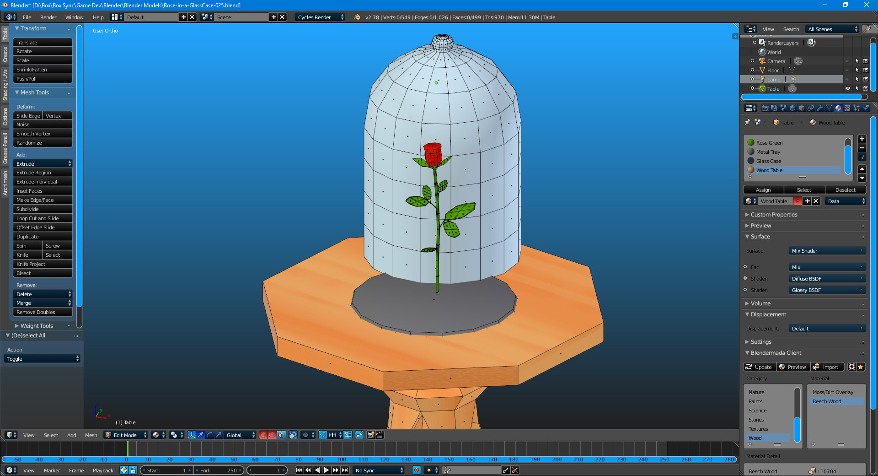
Task: Open the Render properties tab
Action: tap(766, 108)
